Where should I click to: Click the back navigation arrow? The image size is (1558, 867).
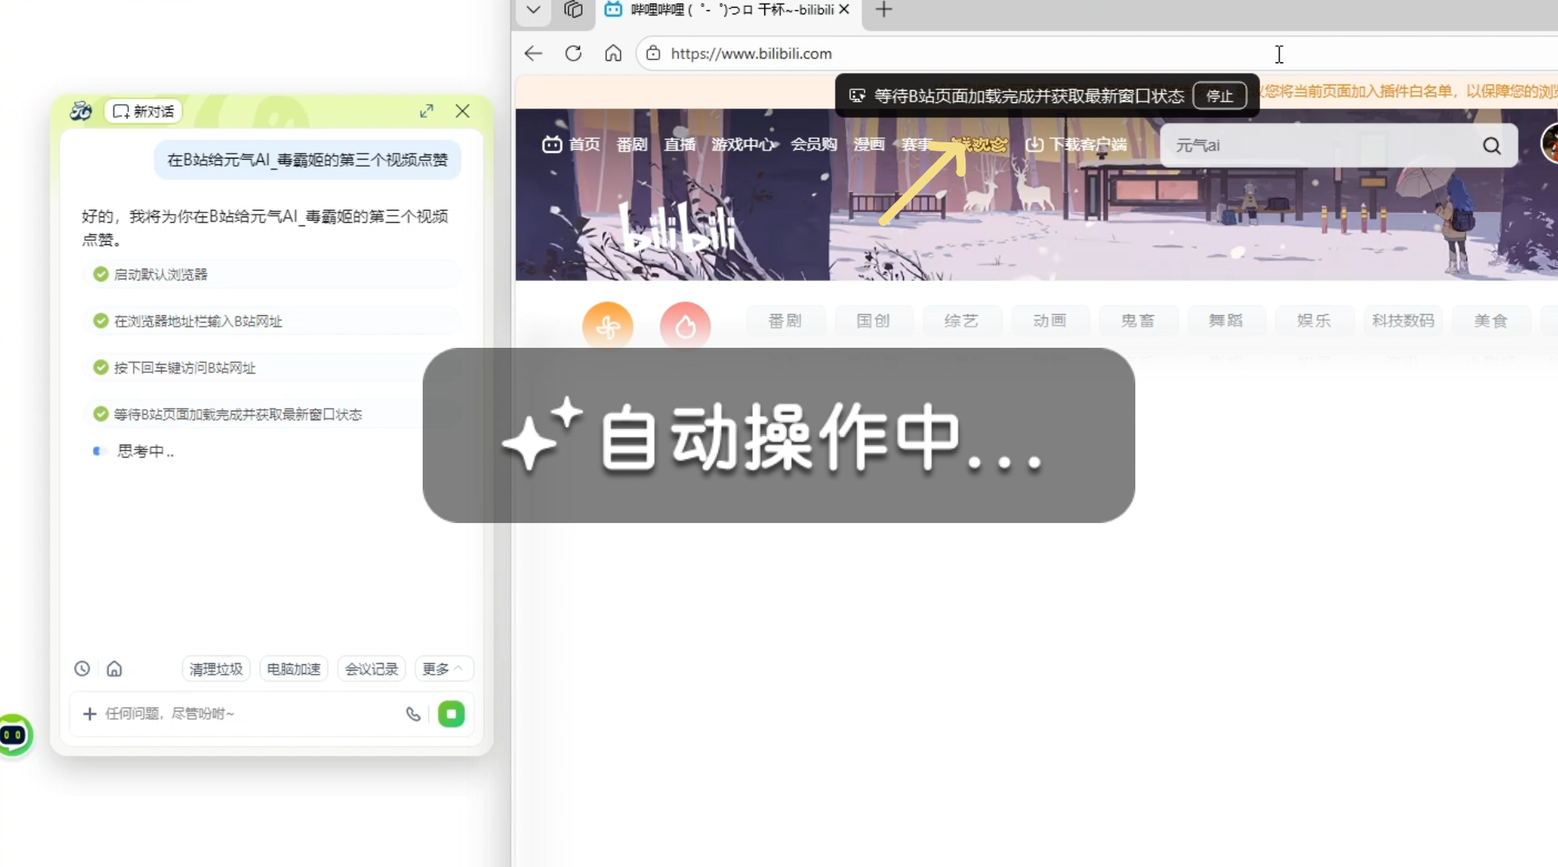click(x=533, y=54)
